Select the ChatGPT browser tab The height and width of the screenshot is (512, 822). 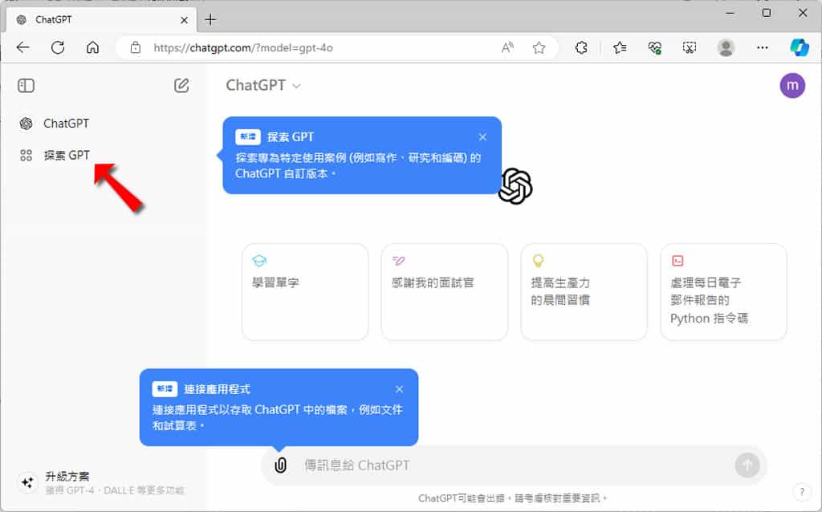point(102,20)
